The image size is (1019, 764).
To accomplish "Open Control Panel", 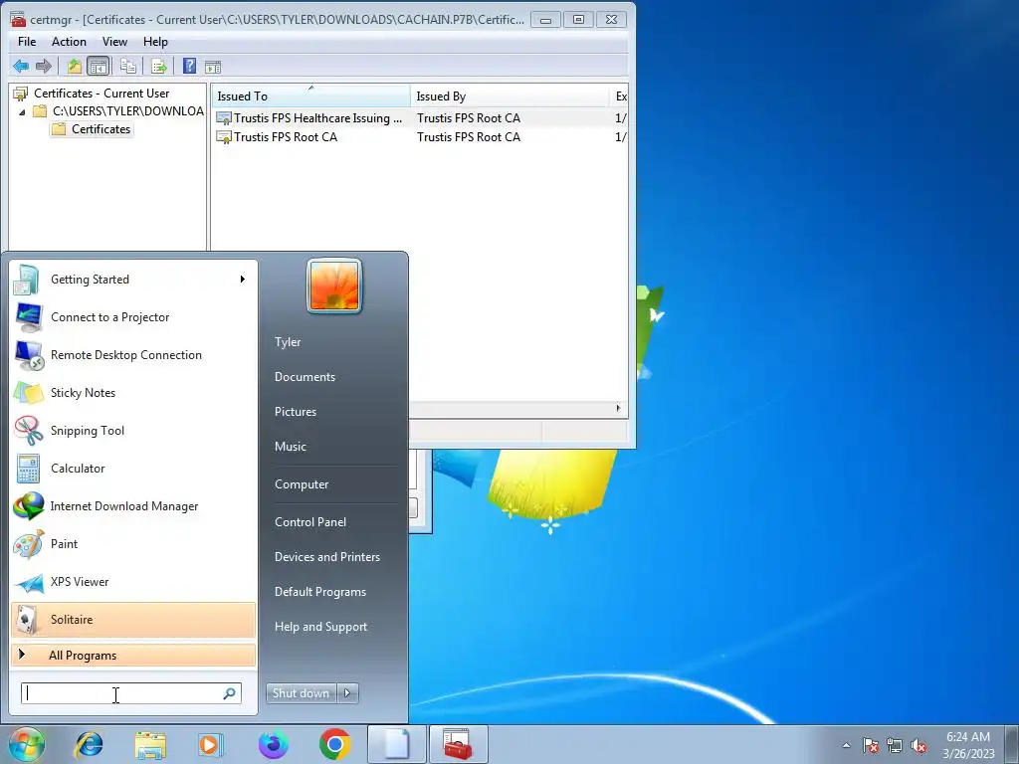I will [x=310, y=521].
